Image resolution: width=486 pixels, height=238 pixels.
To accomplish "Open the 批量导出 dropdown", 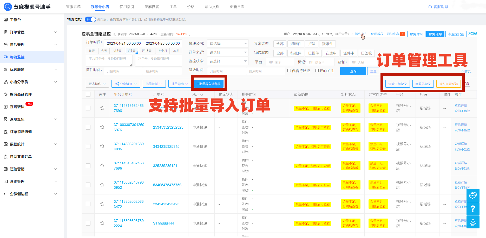I will (180, 84).
